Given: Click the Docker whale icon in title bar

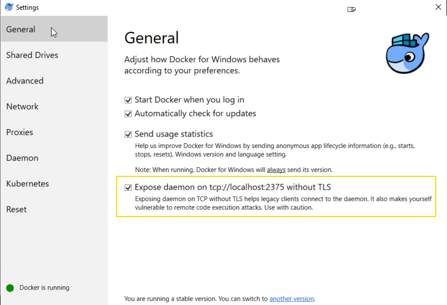Looking at the screenshot, I should pos(9,8).
